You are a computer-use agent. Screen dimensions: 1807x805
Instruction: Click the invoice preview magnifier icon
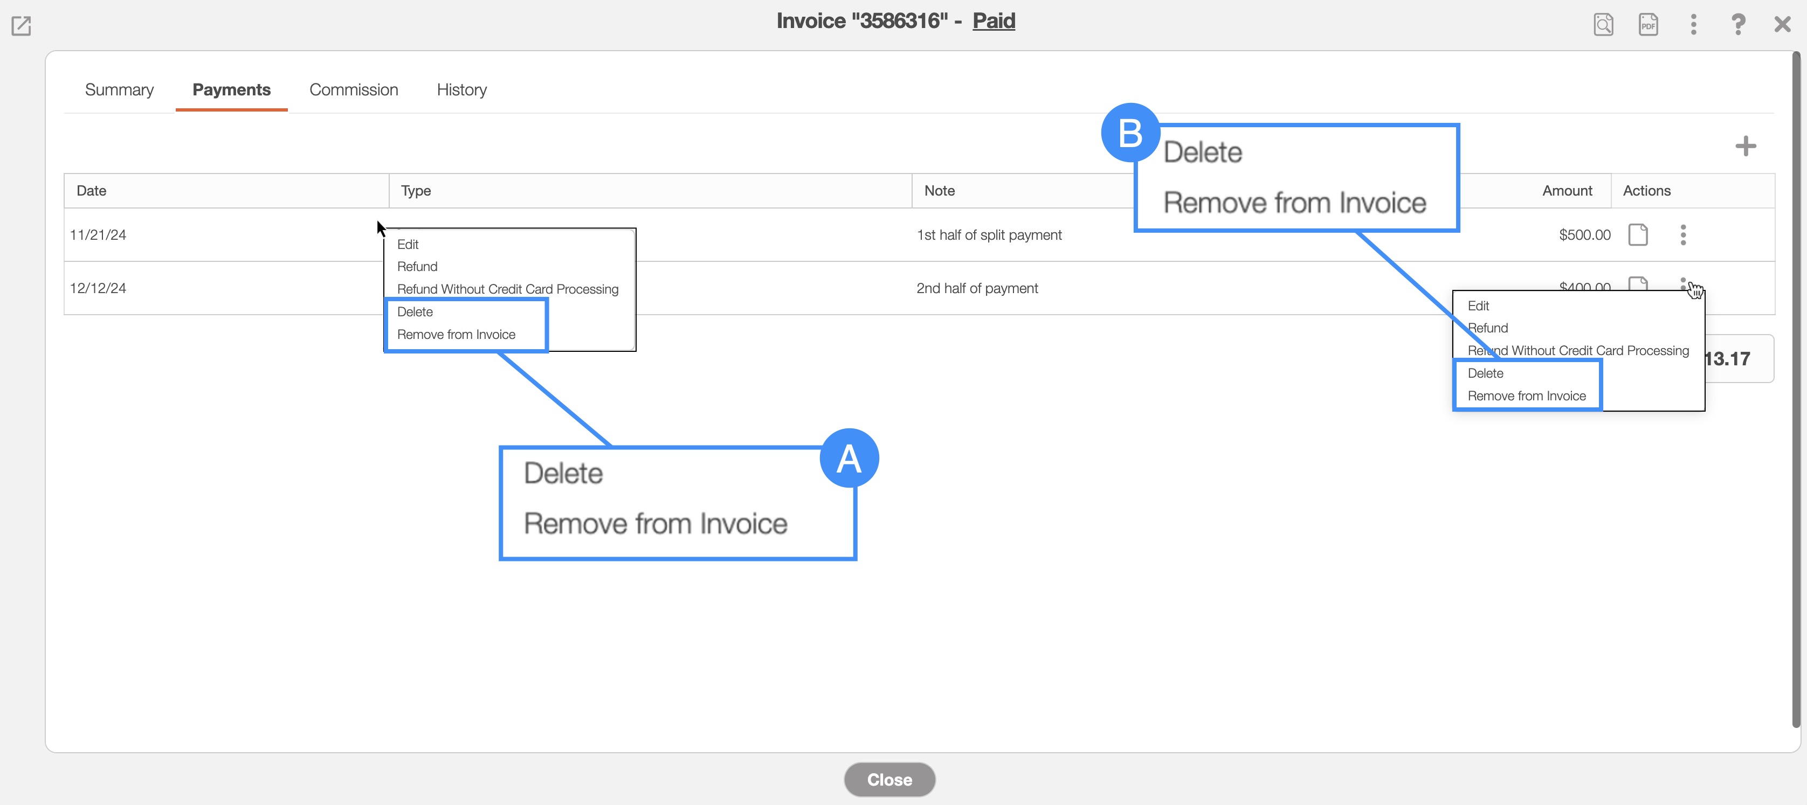tap(1603, 25)
